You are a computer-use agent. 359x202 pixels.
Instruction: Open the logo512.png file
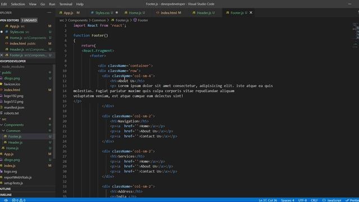pyautogui.click(x=13, y=102)
